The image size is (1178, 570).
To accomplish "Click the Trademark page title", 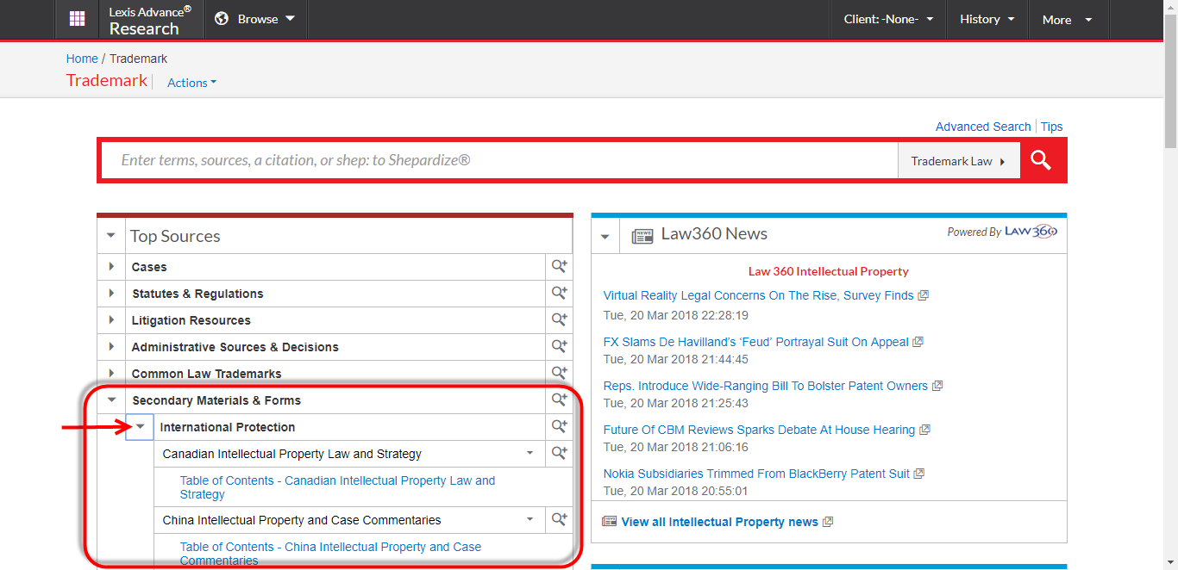I will [x=107, y=81].
